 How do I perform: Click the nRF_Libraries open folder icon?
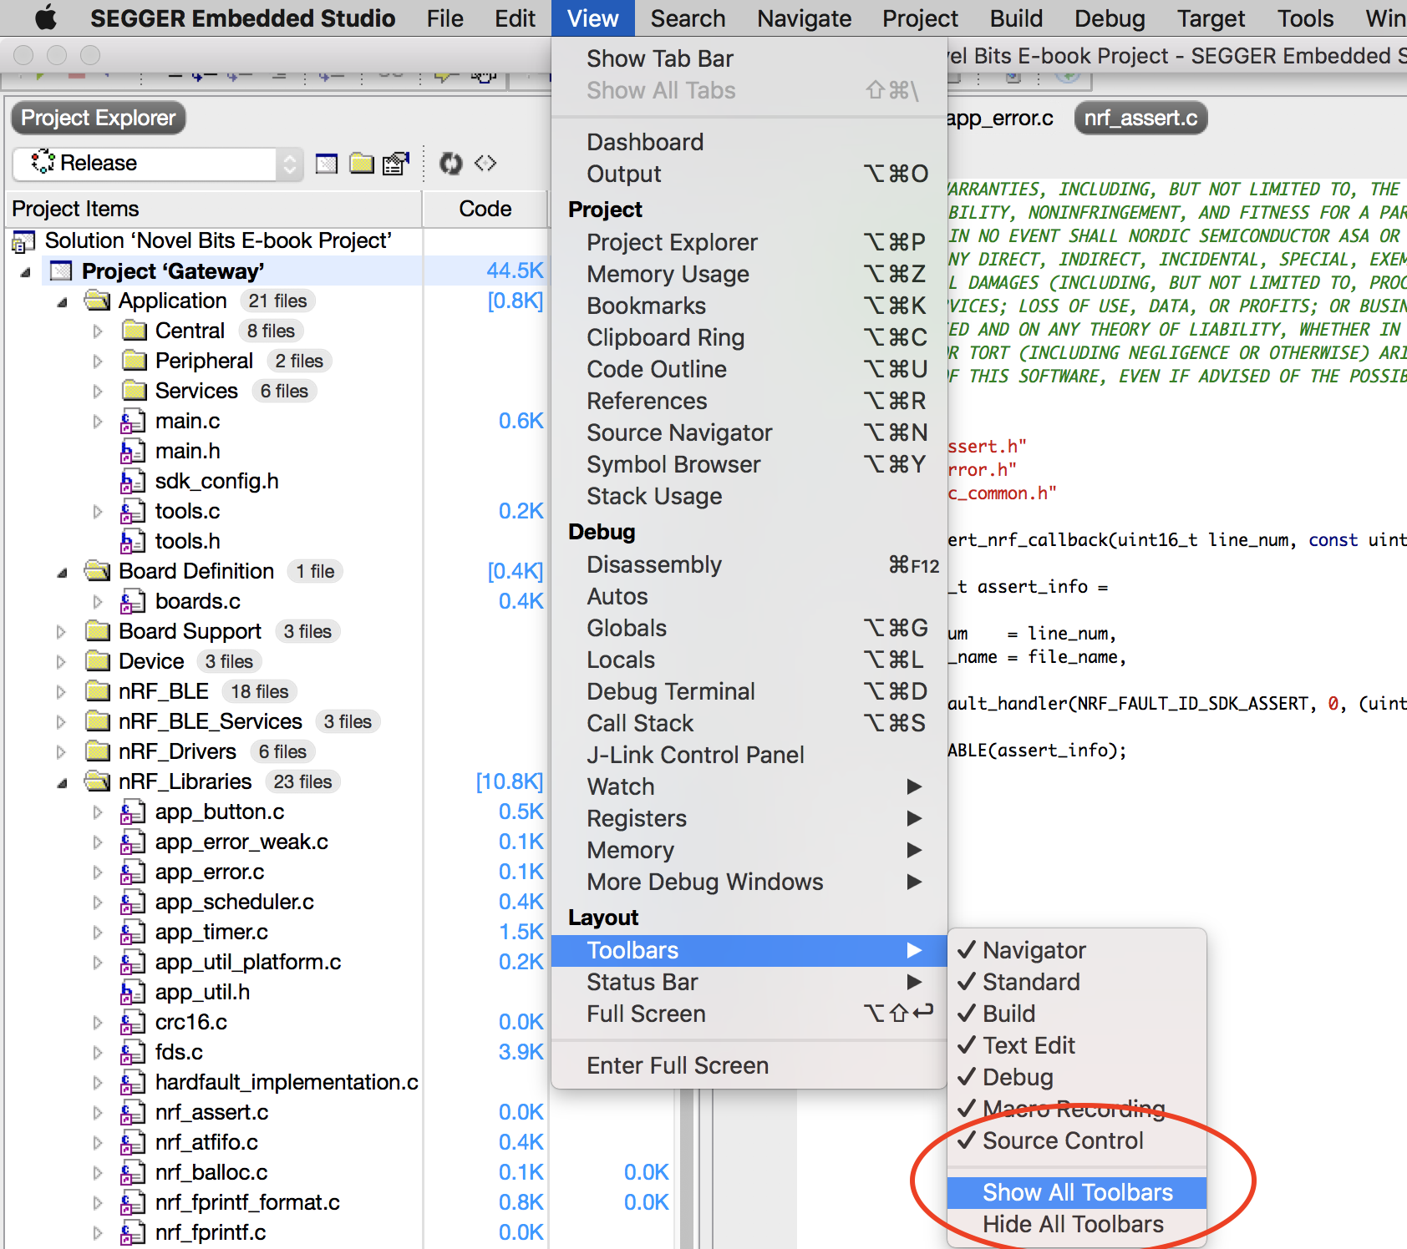click(98, 781)
